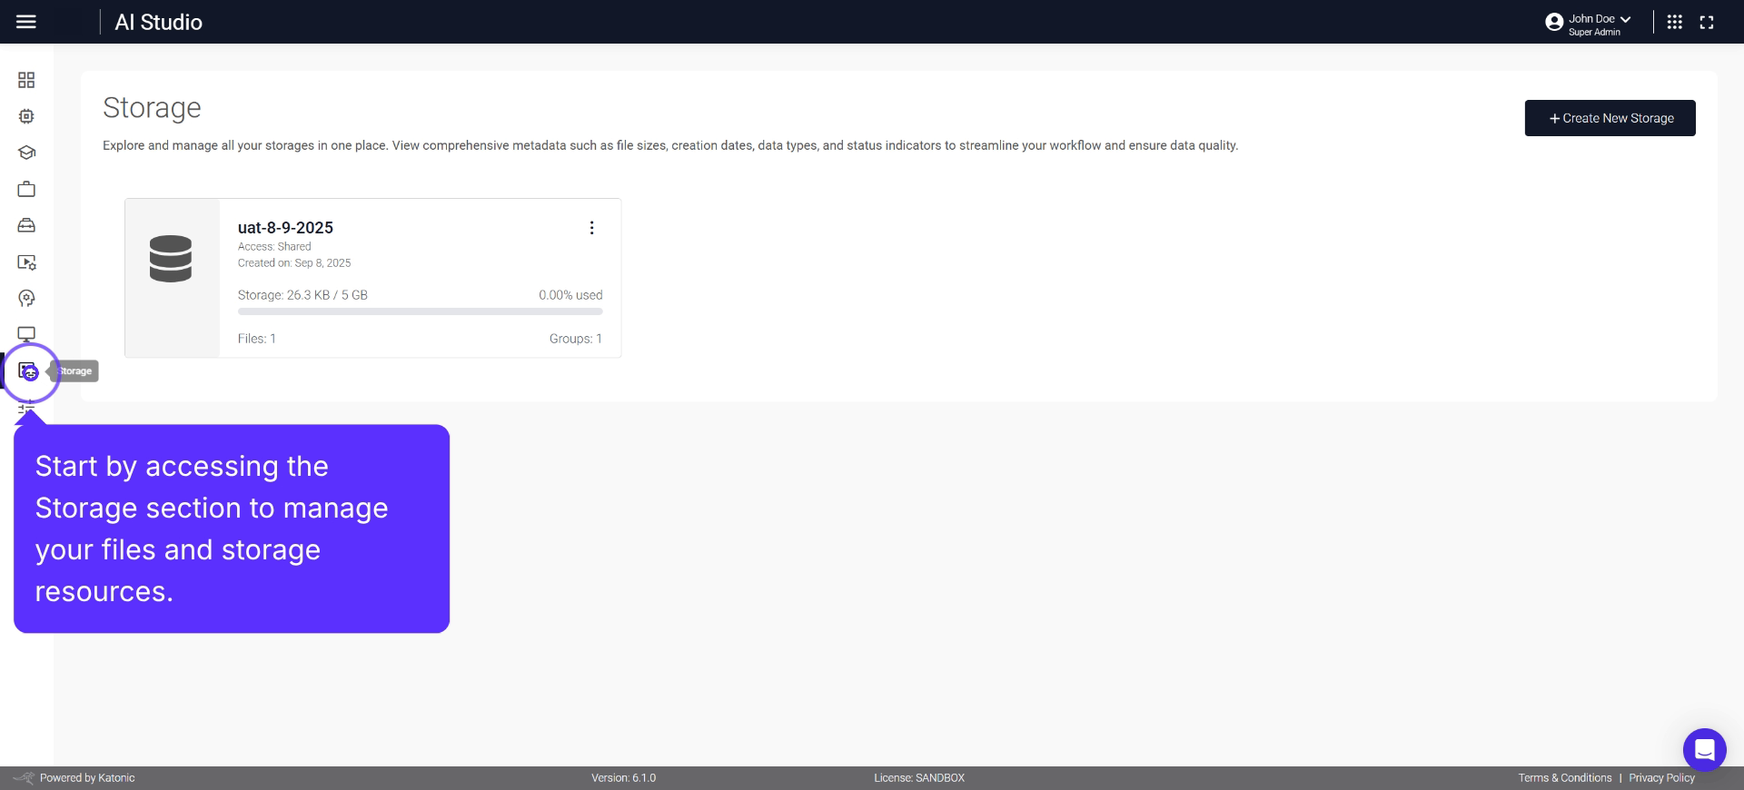The width and height of the screenshot is (1744, 790).
Task: Click Powered by Katonic footer text
Action: pyautogui.click(x=87, y=778)
